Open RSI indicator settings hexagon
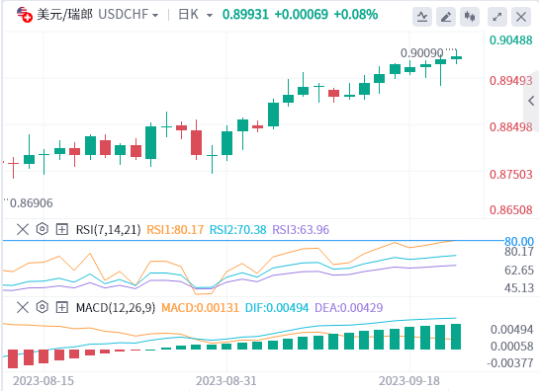Screen dimensions: 539x391 42,229
